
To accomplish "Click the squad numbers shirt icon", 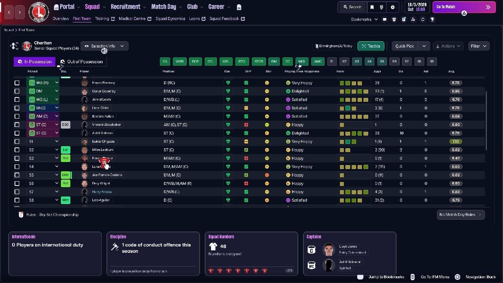I will (x=213, y=246).
